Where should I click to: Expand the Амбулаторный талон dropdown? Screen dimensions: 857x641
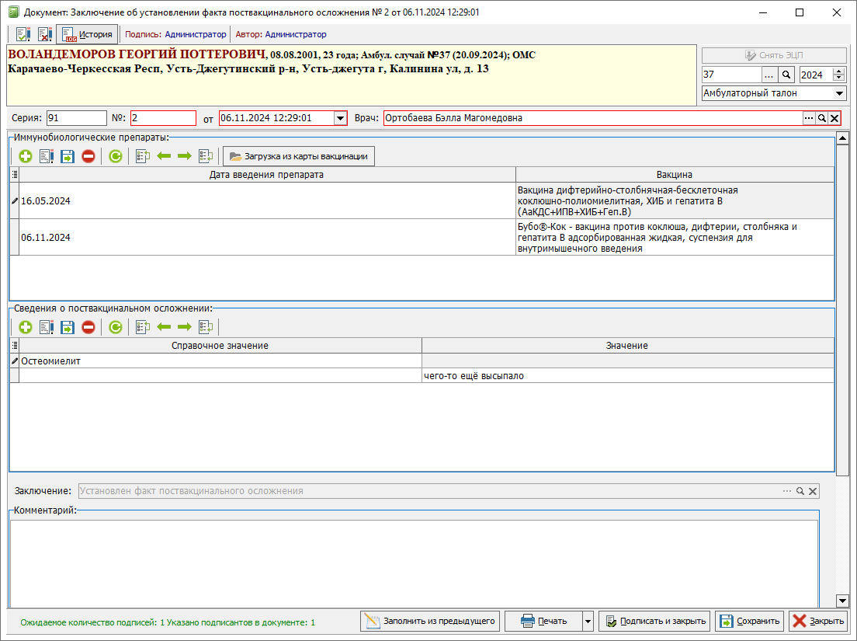[x=839, y=93]
